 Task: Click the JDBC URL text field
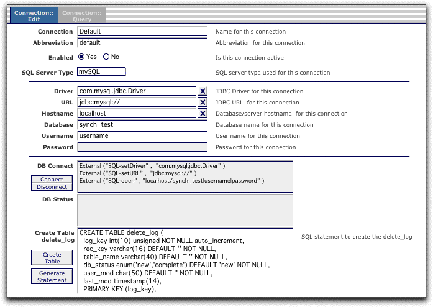pyautogui.click(x=137, y=103)
